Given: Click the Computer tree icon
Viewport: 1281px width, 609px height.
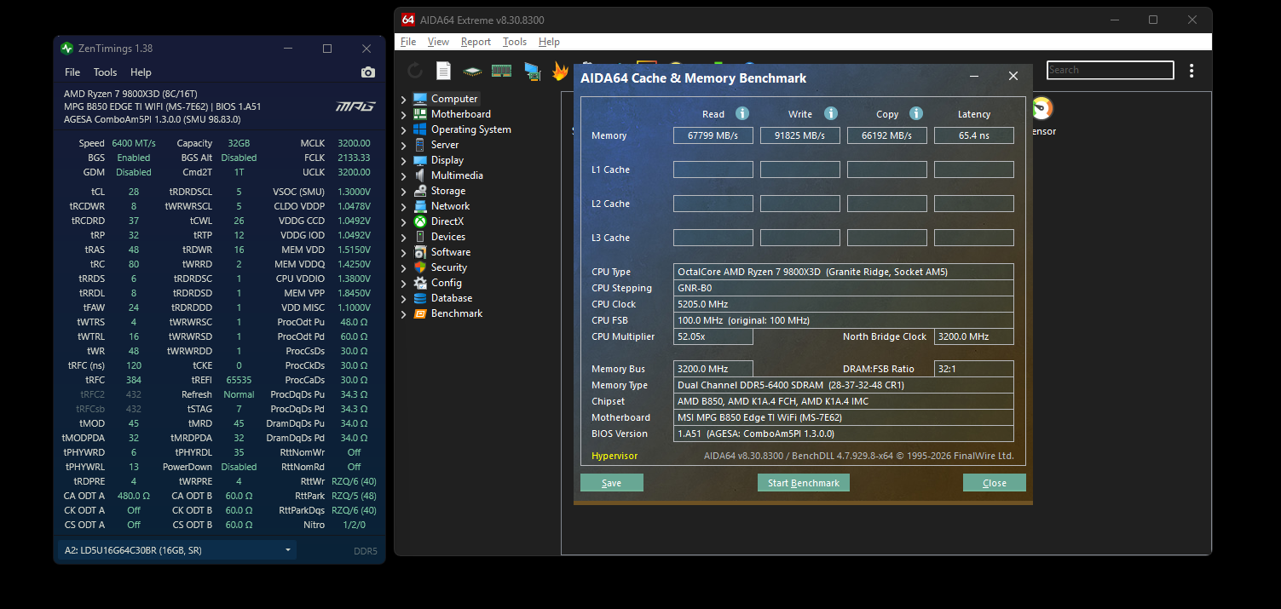Looking at the screenshot, I should pyautogui.click(x=420, y=99).
